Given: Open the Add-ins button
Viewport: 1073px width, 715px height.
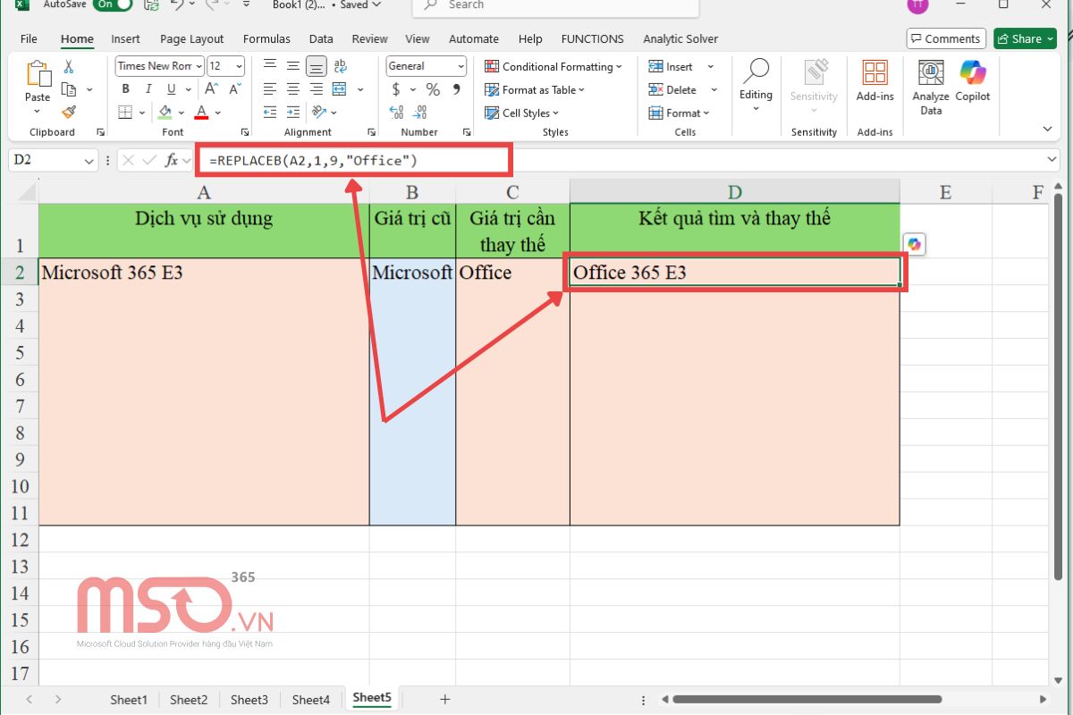Looking at the screenshot, I should tap(875, 80).
